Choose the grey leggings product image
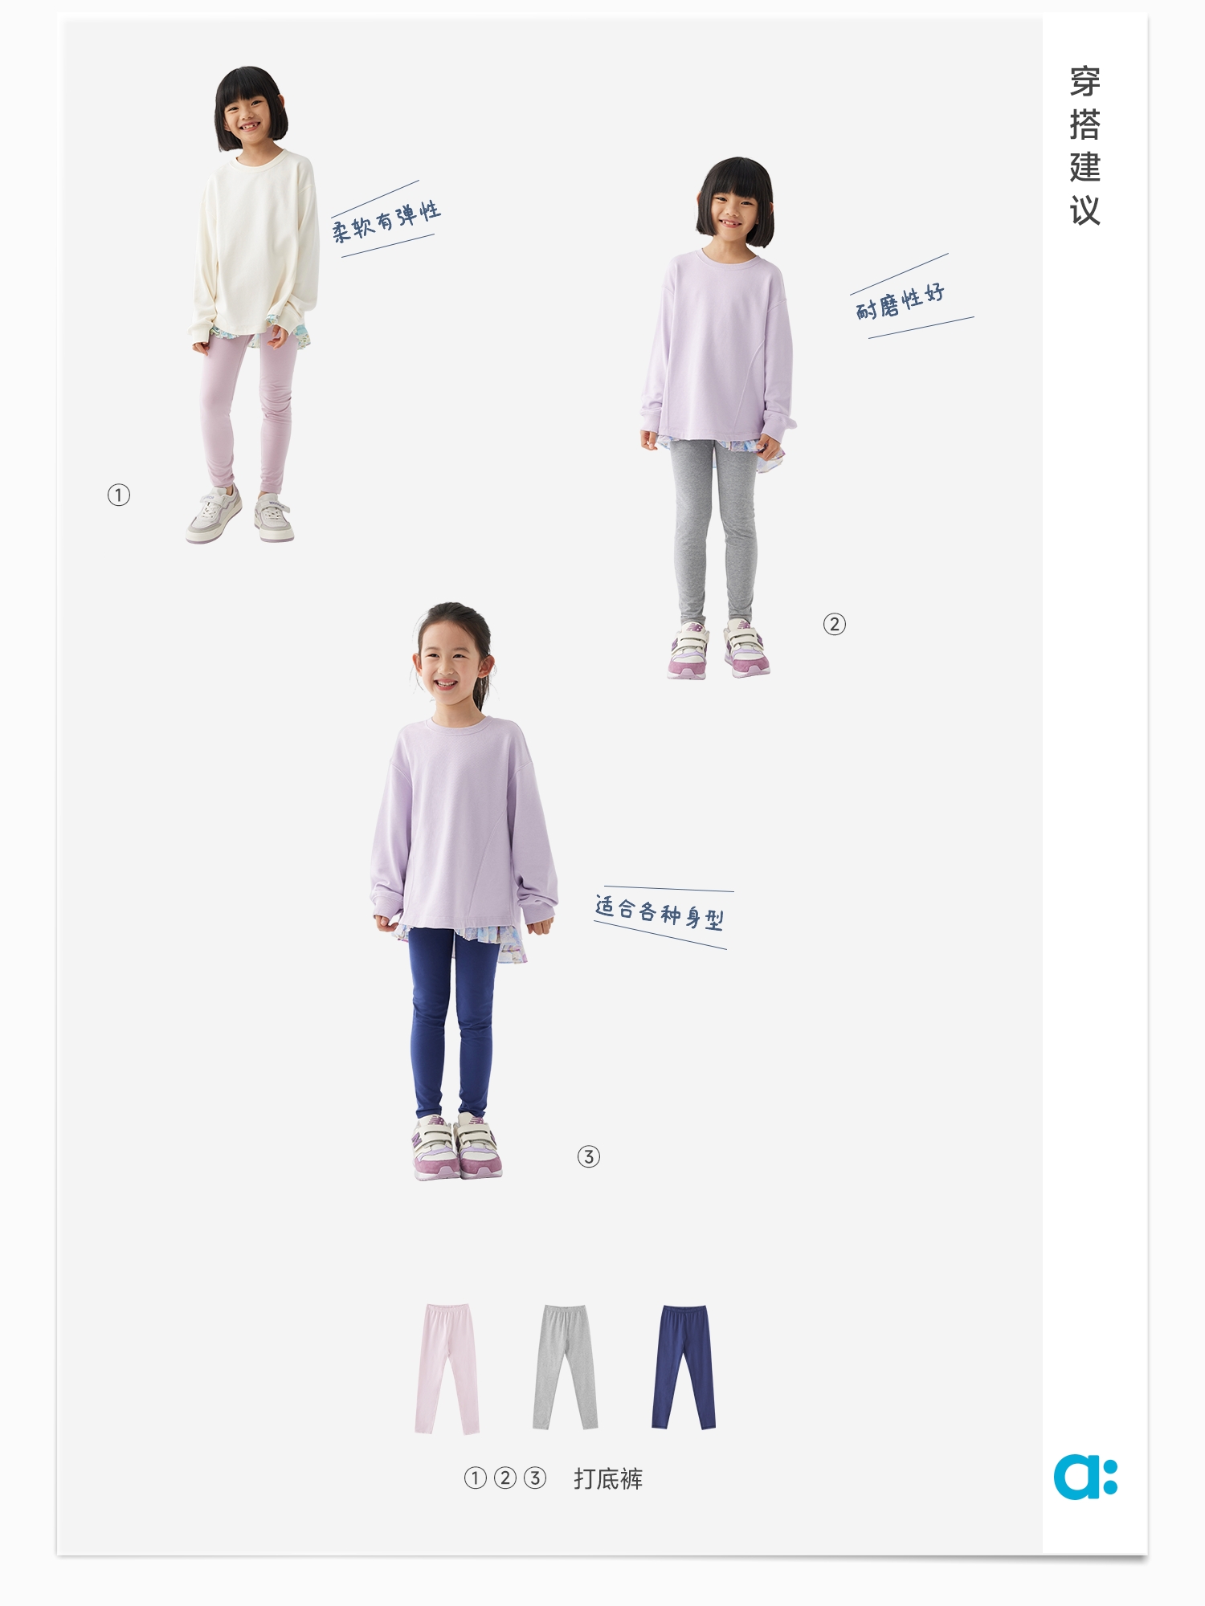Screen dimensions: 1205x1606 pyautogui.click(x=566, y=1367)
